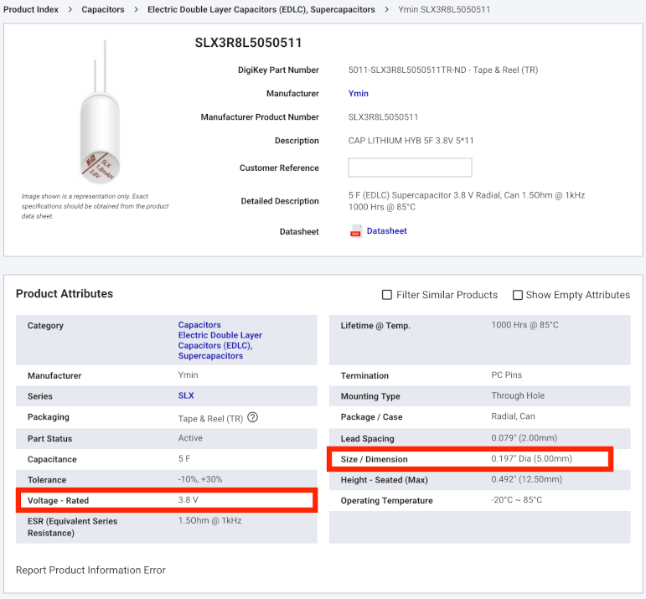Viewport: 646px width, 599px height.
Task: Click the Lifetime @ Temp. attribute label
Action: tap(375, 325)
